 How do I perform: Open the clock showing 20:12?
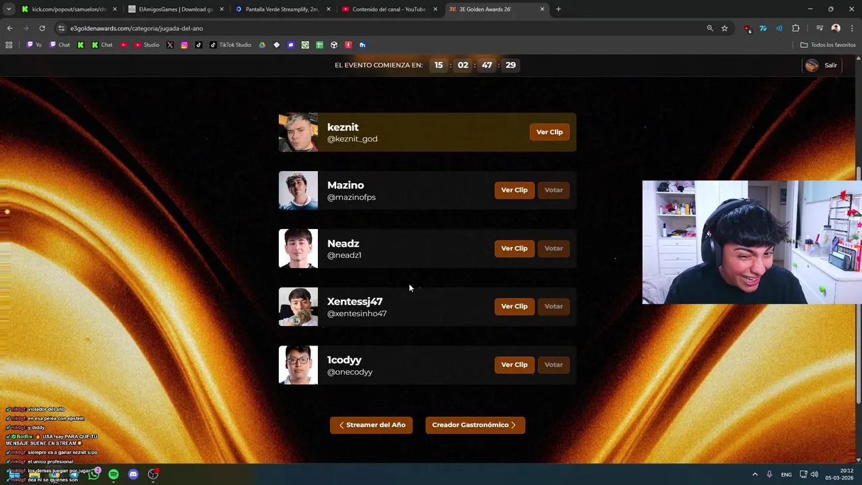(840, 474)
